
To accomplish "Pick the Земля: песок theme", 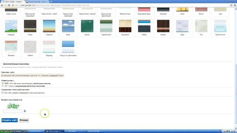I will [x=11, y=10].
